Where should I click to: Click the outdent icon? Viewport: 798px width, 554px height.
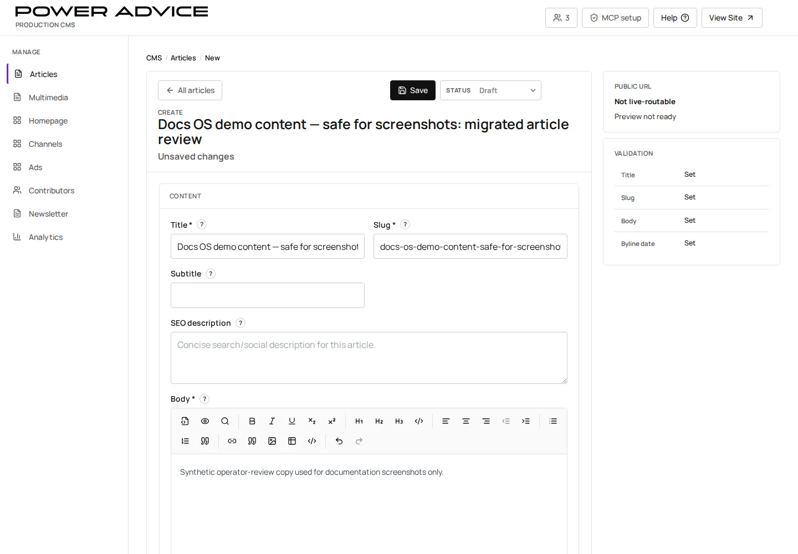tap(506, 421)
